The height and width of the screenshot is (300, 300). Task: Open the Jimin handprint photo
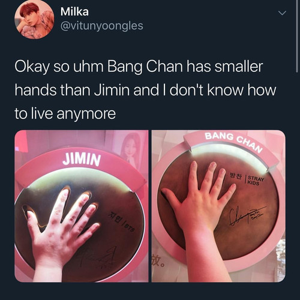click(x=82, y=206)
